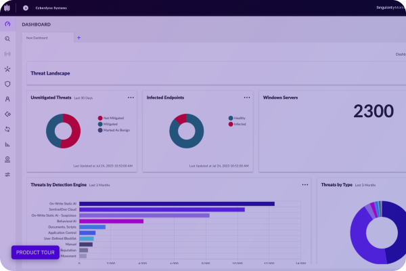Click the SentinelOne logo at top left
This screenshot has height=271, width=406.
coord(7,8)
